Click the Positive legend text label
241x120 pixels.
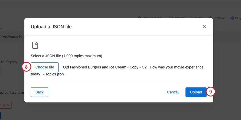[219, 18]
